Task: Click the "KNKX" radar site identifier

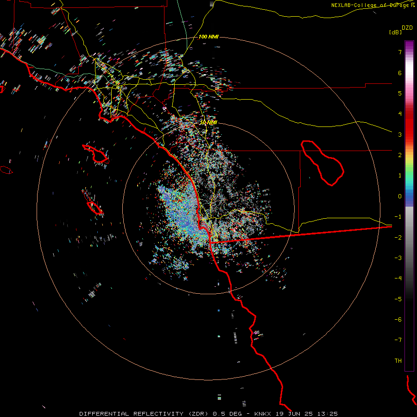Action: (x=263, y=414)
